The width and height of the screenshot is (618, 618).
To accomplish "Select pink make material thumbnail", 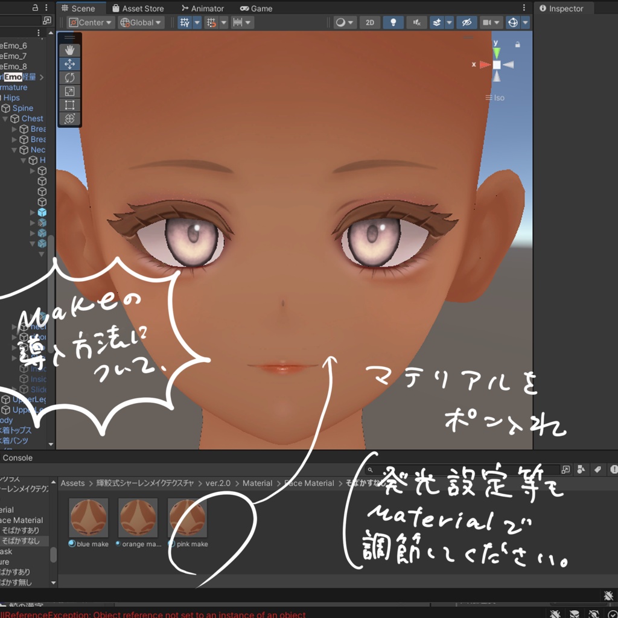I will (187, 517).
